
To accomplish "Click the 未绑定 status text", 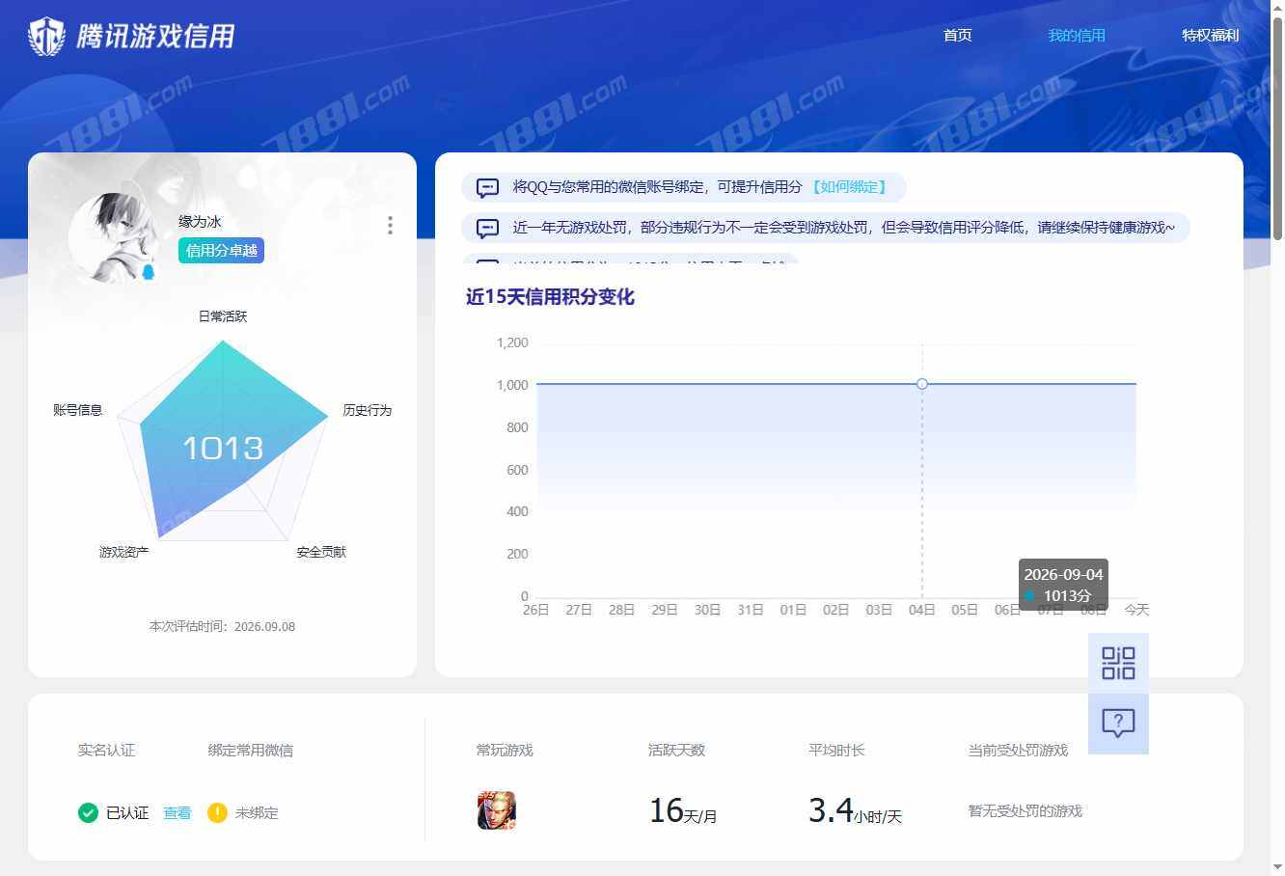I will coord(257,813).
